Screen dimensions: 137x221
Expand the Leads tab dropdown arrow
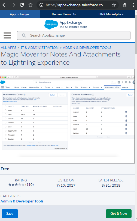pos(62,87)
